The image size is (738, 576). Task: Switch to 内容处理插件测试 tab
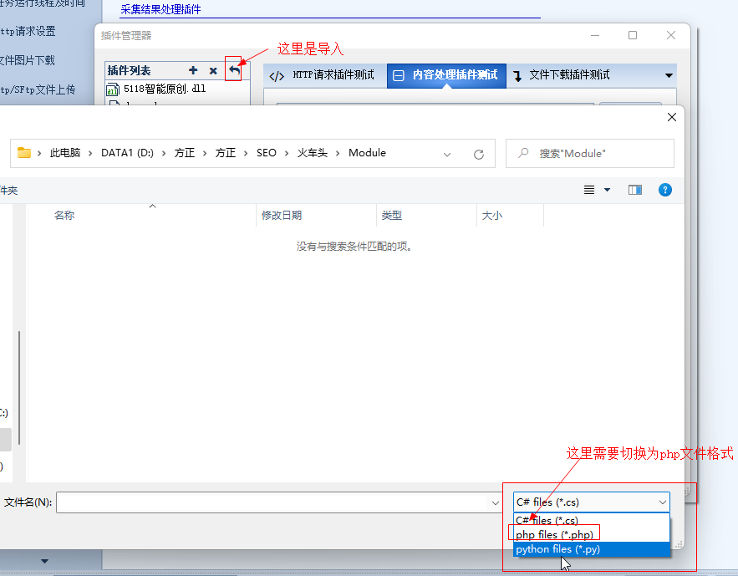446,75
